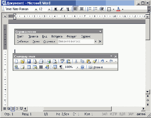Open a file with the folder icon
The width and height of the screenshot is (151, 118).
coord(23,61)
